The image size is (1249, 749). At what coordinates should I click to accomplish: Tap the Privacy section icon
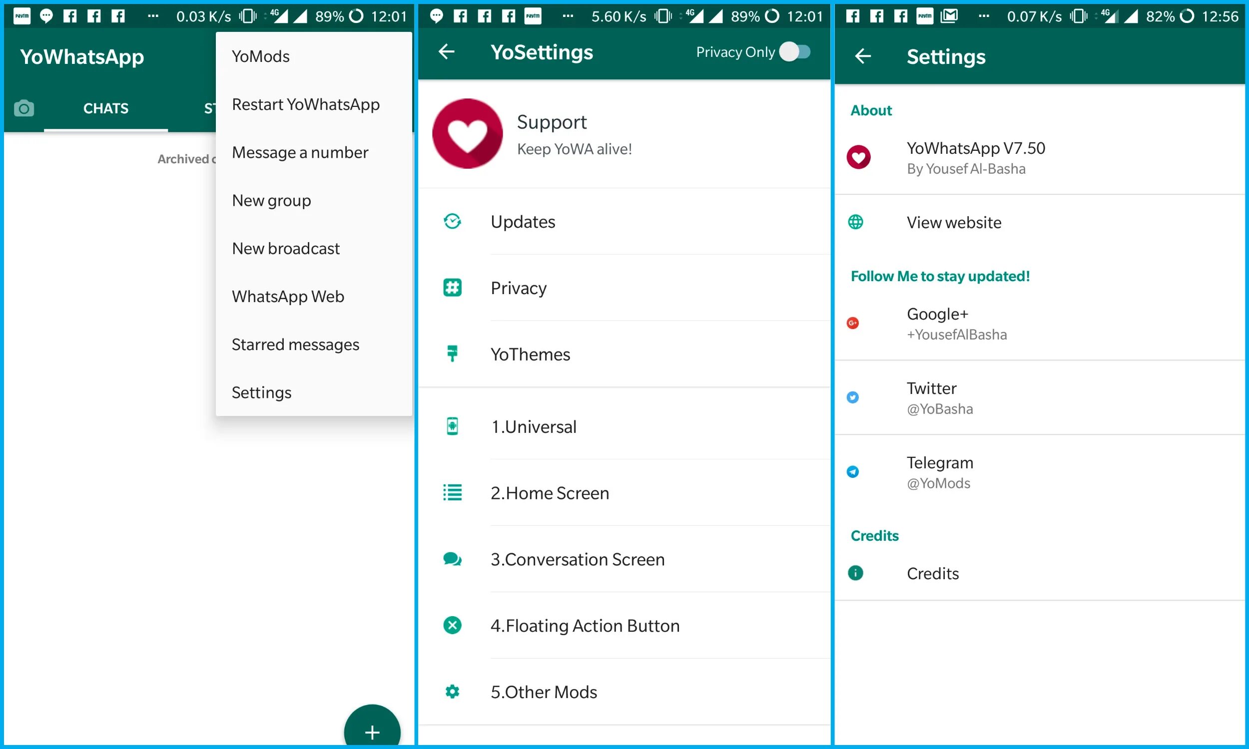click(x=452, y=288)
